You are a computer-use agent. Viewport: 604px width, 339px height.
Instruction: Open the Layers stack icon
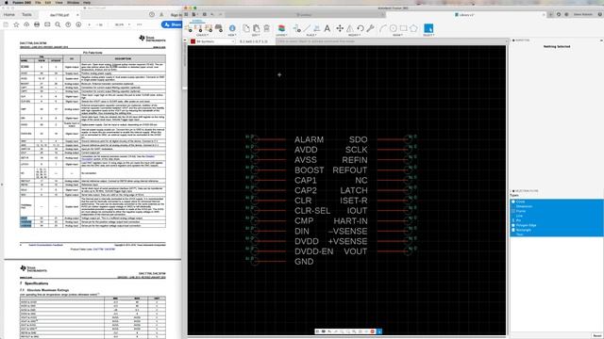click(x=281, y=28)
